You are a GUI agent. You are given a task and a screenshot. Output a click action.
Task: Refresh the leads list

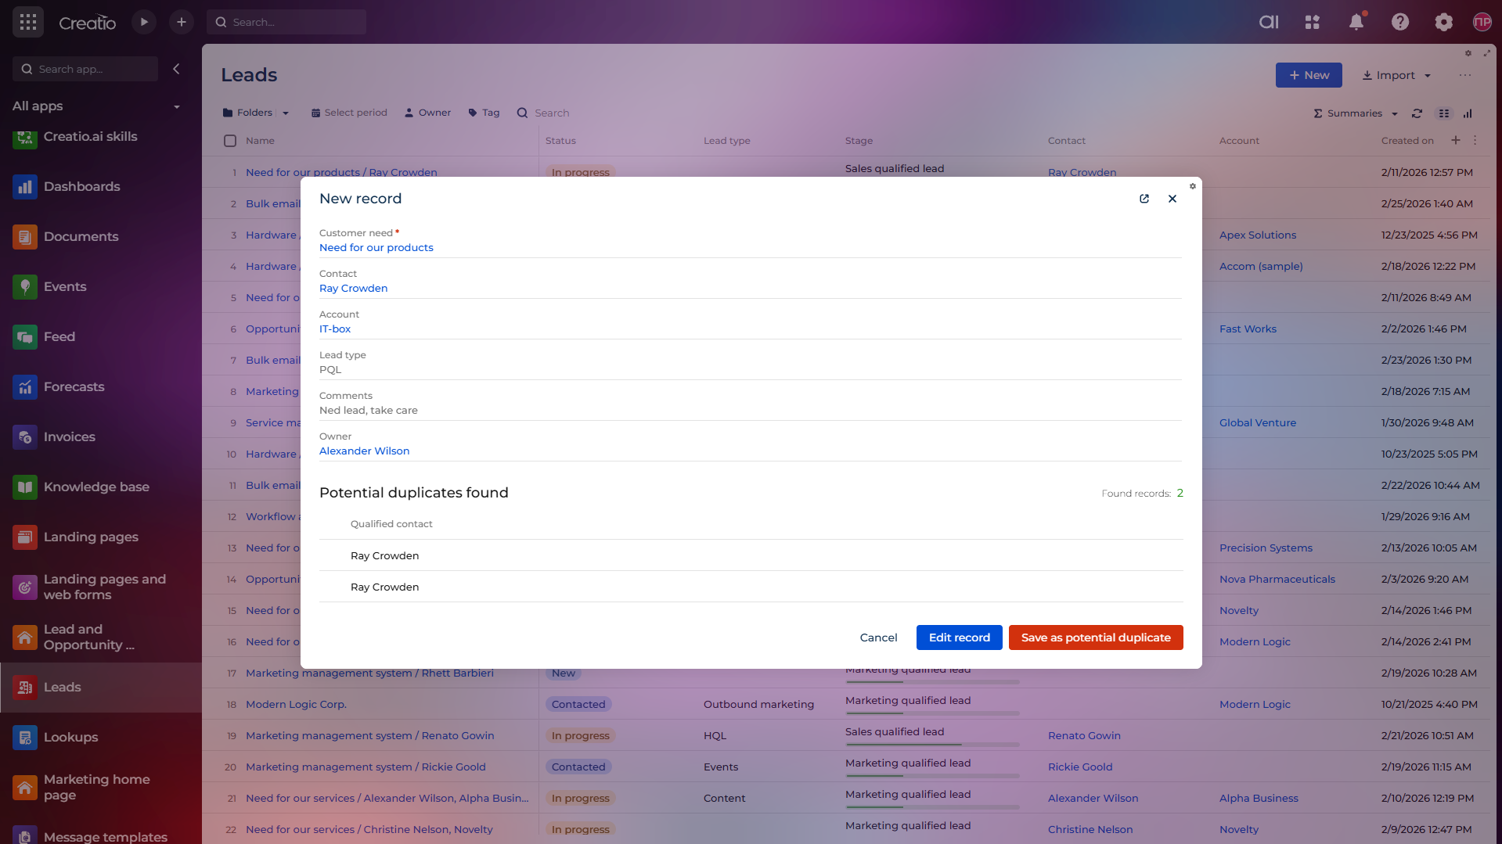(1417, 113)
